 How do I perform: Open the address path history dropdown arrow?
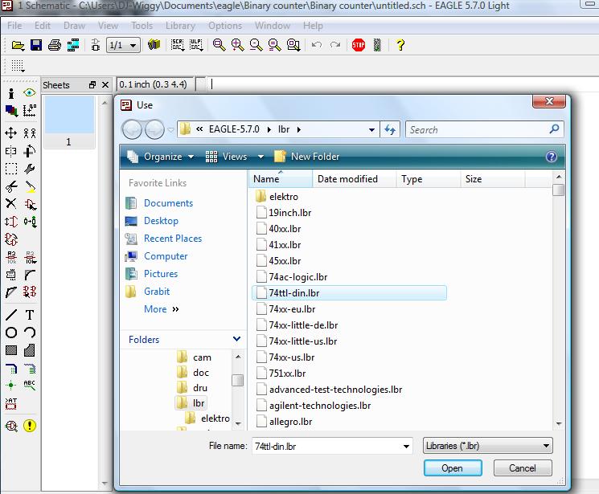[371, 130]
